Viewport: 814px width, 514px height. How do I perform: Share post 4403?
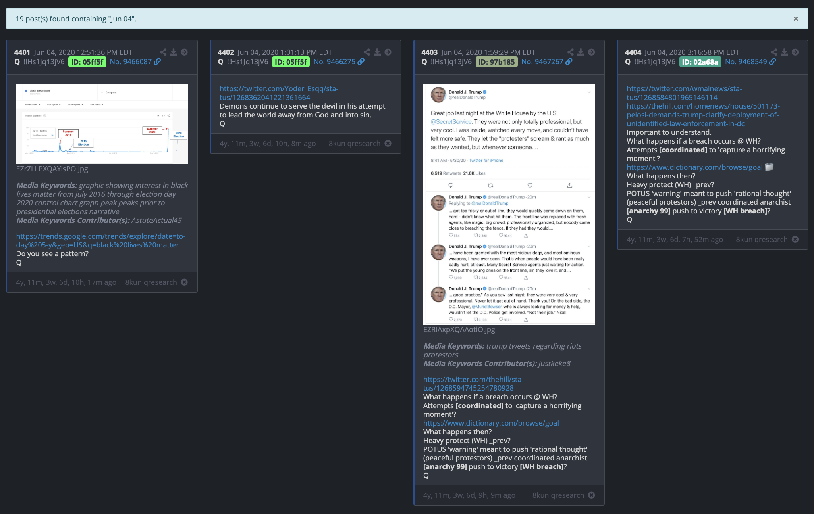point(571,52)
